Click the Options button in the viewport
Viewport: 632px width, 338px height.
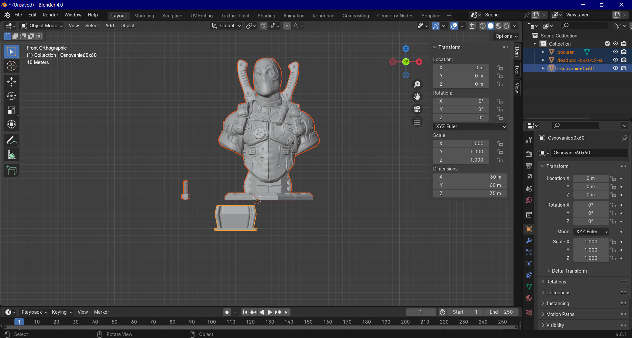point(506,36)
